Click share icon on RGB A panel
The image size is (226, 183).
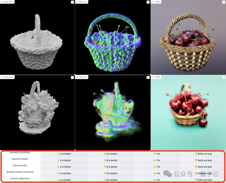point(224,2)
